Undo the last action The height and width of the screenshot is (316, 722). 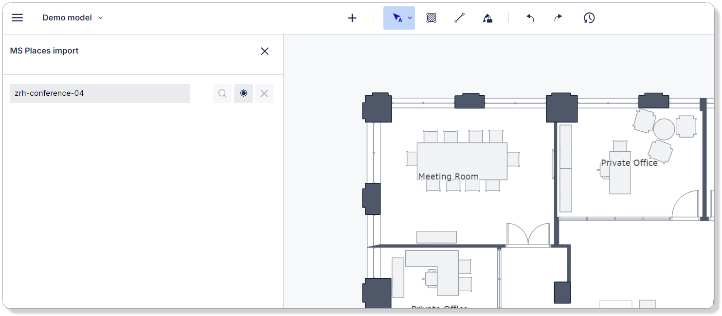tap(530, 18)
